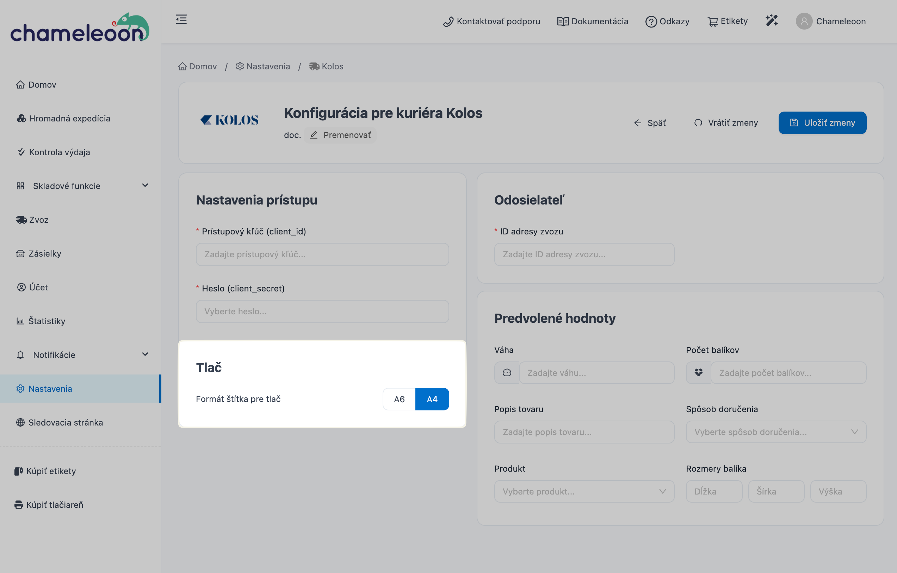The height and width of the screenshot is (573, 897).
Task: Click Vrátiť zmeny button
Action: pos(726,123)
